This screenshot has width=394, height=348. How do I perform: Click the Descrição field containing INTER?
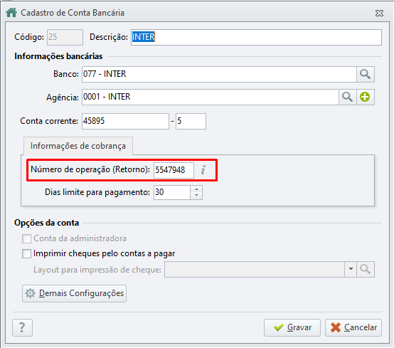(256, 37)
